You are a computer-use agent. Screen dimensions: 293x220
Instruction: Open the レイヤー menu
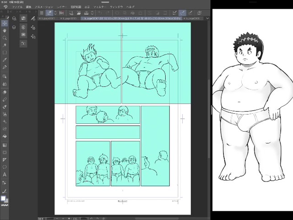coord(62,7)
